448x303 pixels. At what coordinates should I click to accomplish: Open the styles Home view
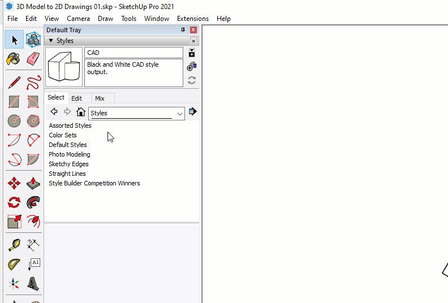click(81, 112)
